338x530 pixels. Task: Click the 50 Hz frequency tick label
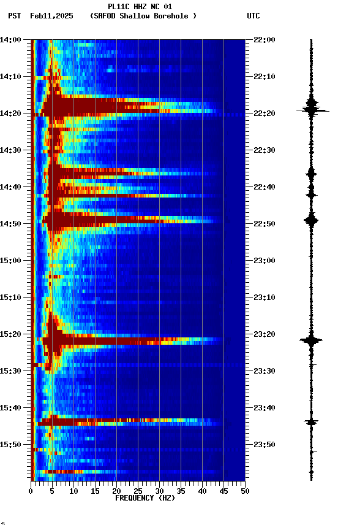[x=245, y=491]
